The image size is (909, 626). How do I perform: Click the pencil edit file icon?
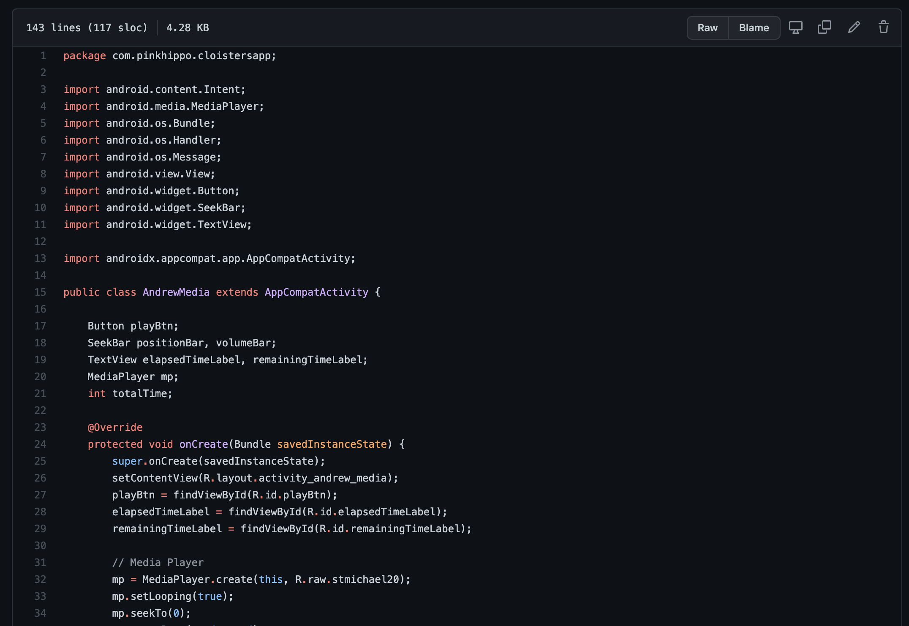click(854, 27)
